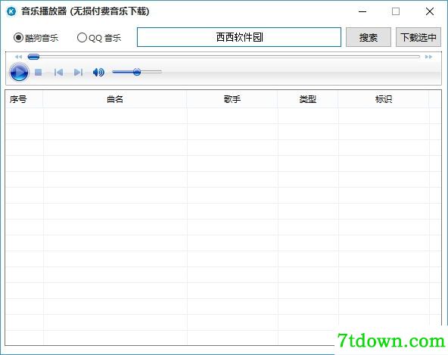This screenshot has width=448, height=355.
Task: Click the middle of the seek track
Action: coord(224,57)
